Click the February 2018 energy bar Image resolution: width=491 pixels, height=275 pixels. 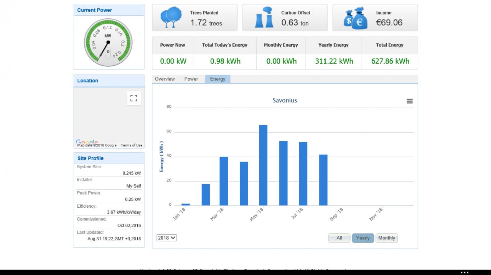point(206,195)
